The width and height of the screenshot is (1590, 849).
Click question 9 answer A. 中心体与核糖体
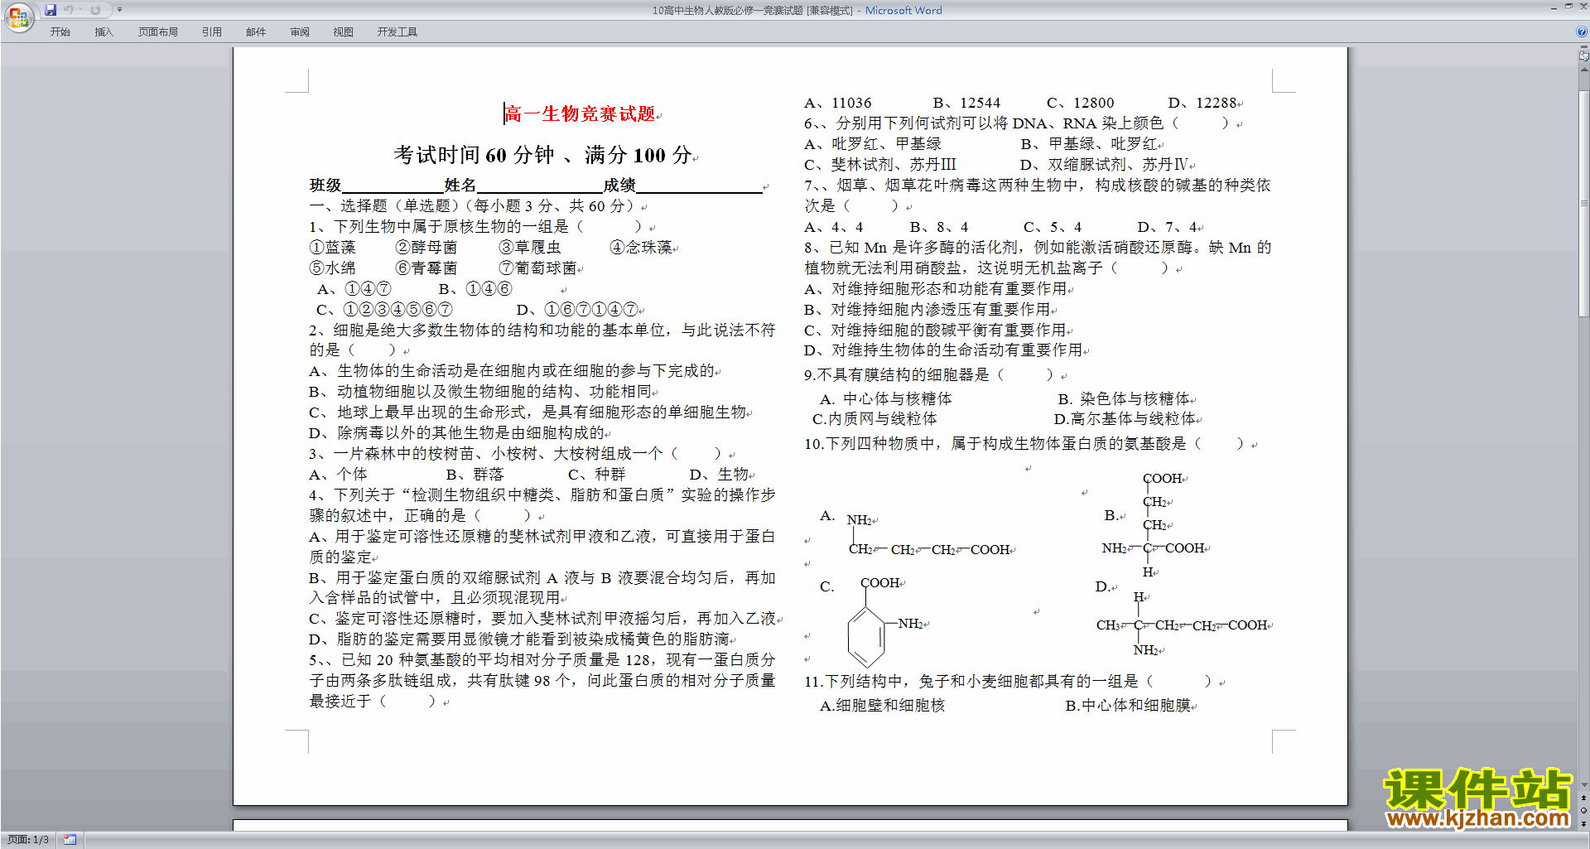(x=886, y=398)
